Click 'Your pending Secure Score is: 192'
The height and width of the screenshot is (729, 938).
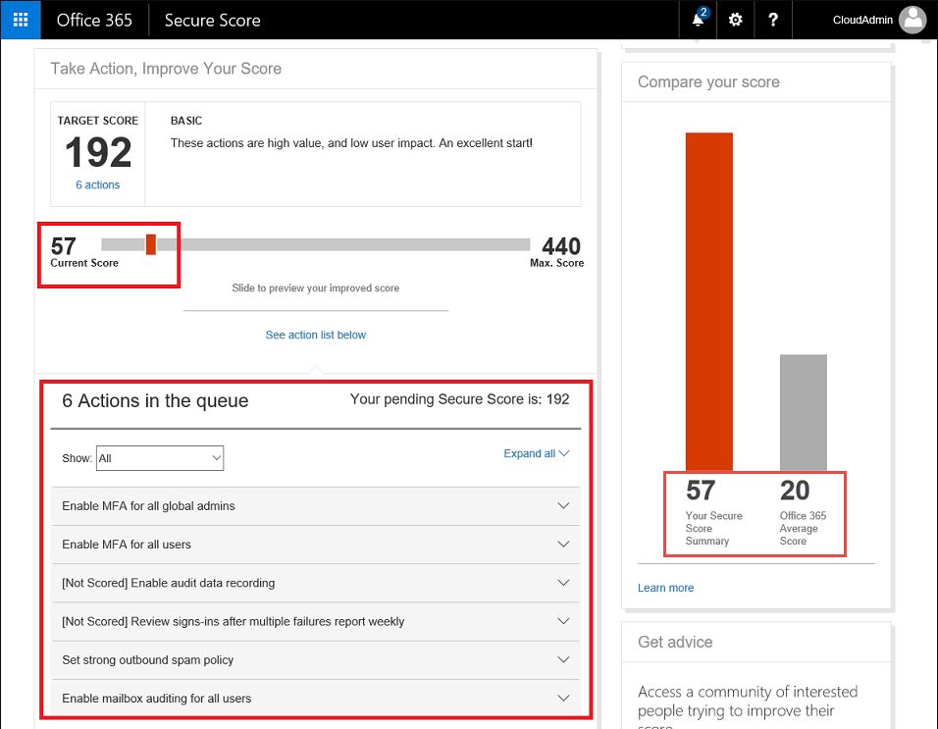click(459, 399)
